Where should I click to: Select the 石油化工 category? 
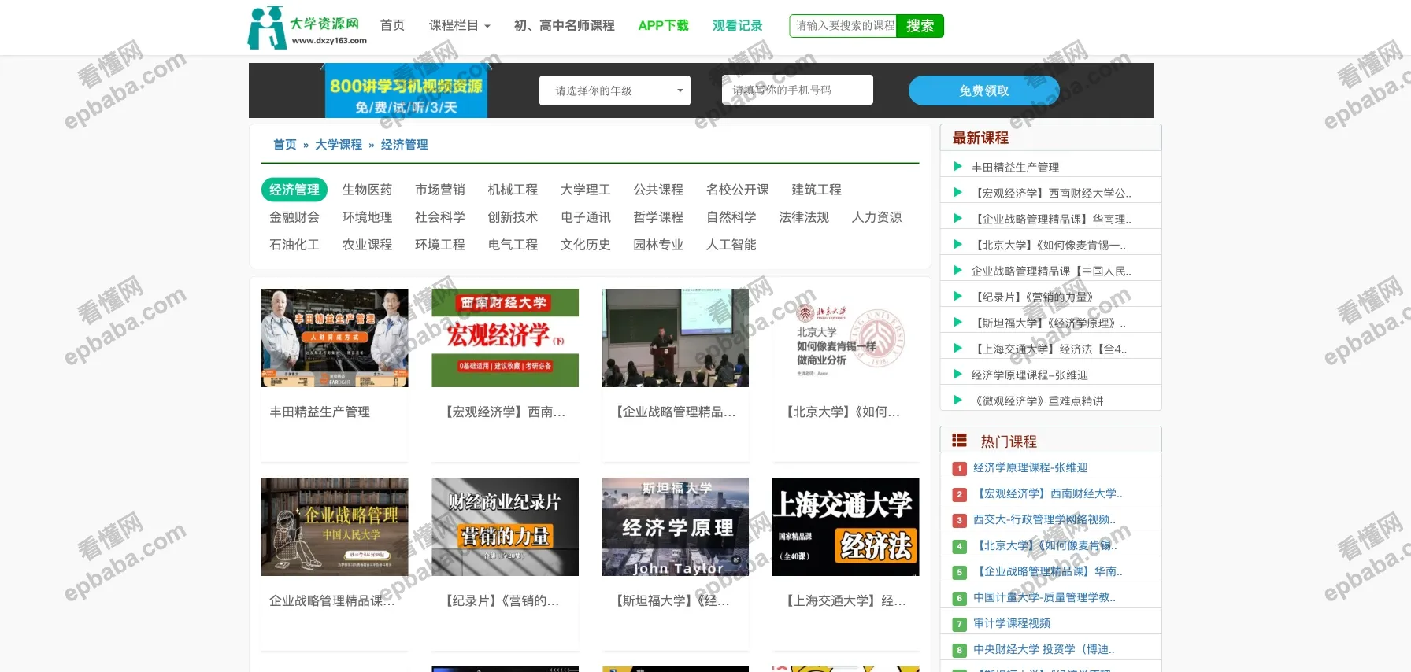[x=294, y=245]
